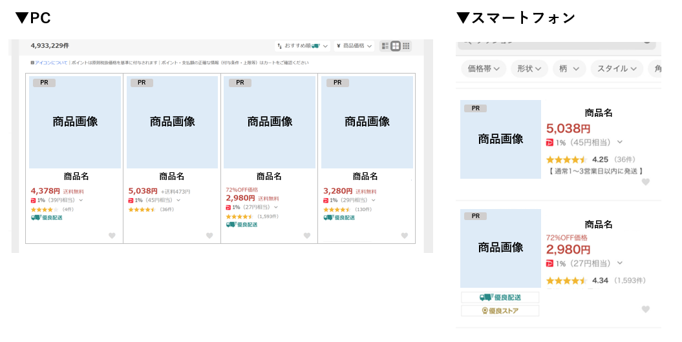682x342 pixels.
Task: Click 送料無料 label beside 4,378円
Action: pos(74,192)
